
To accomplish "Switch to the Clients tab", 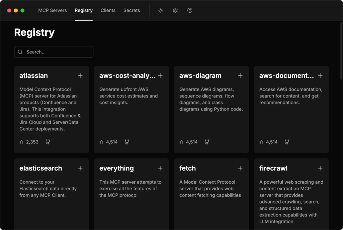I will point(108,10).
